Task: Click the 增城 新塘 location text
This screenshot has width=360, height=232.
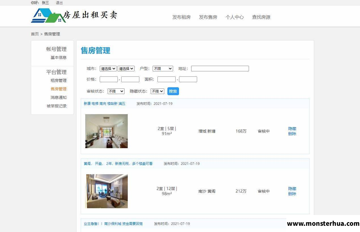Action: click(207, 131)
